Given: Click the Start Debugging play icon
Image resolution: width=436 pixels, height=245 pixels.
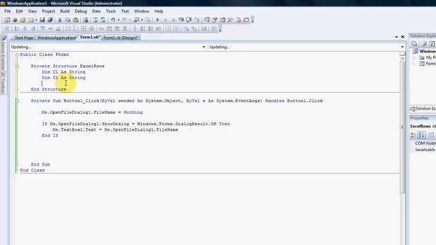Looking at the screenshot, I should click(157, 20).
